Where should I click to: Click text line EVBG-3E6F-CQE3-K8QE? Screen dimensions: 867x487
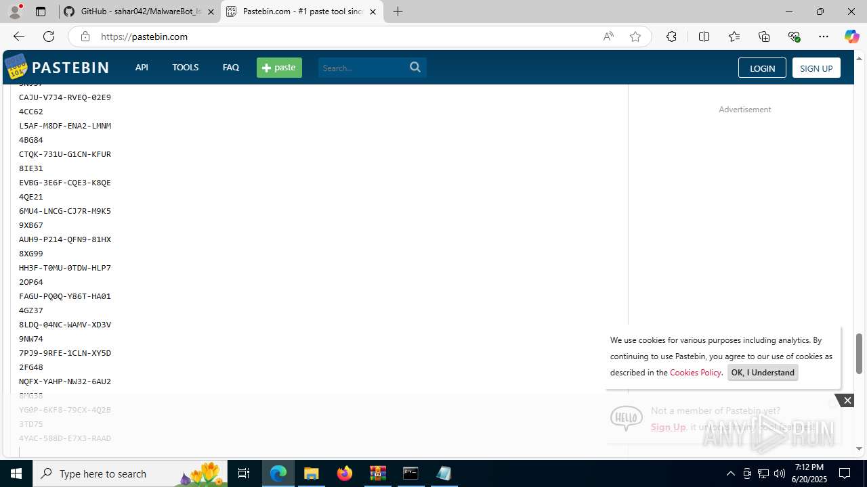click(x=65, y=183)
